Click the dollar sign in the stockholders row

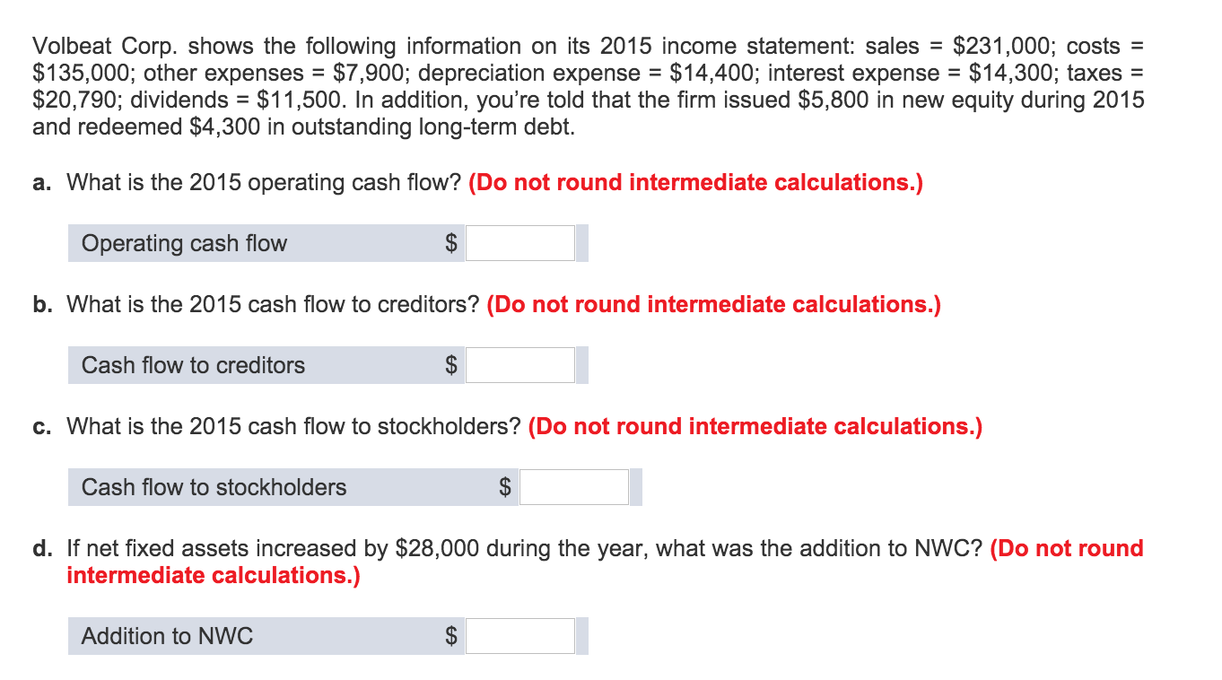tap(506, 487)
